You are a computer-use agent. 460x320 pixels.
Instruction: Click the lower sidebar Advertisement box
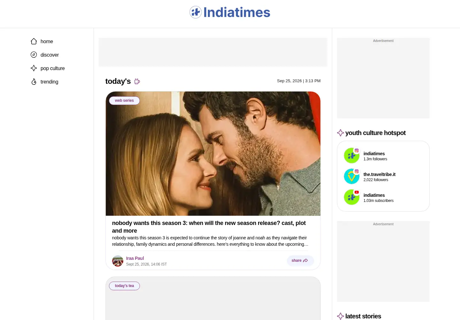click(x=383, y=261)
